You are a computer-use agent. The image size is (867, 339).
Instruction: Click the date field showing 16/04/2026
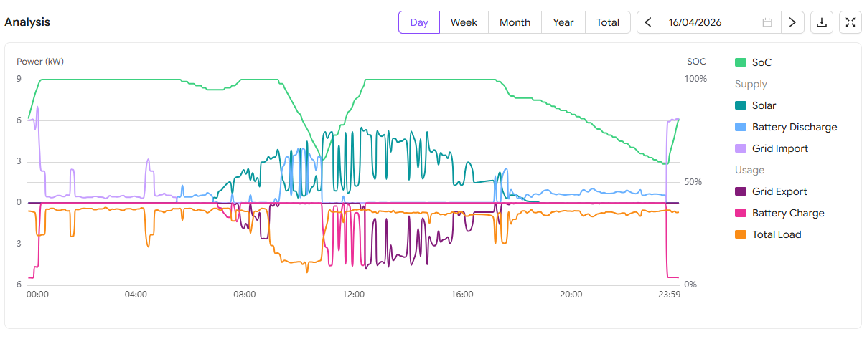tap(711, 22)
